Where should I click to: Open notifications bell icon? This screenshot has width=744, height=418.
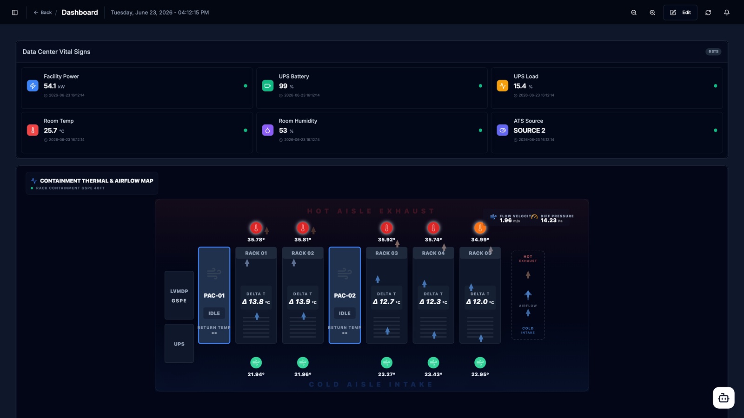coord(727,13)
